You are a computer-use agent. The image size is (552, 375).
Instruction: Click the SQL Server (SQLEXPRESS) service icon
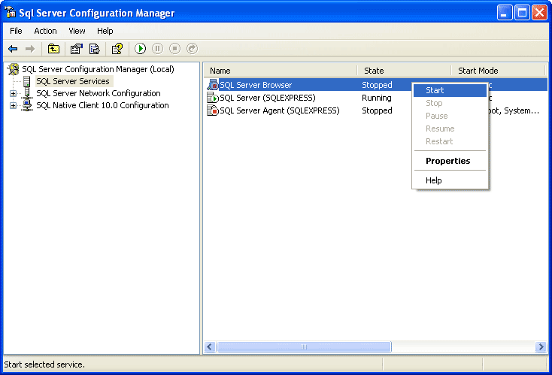click(213, 98)
